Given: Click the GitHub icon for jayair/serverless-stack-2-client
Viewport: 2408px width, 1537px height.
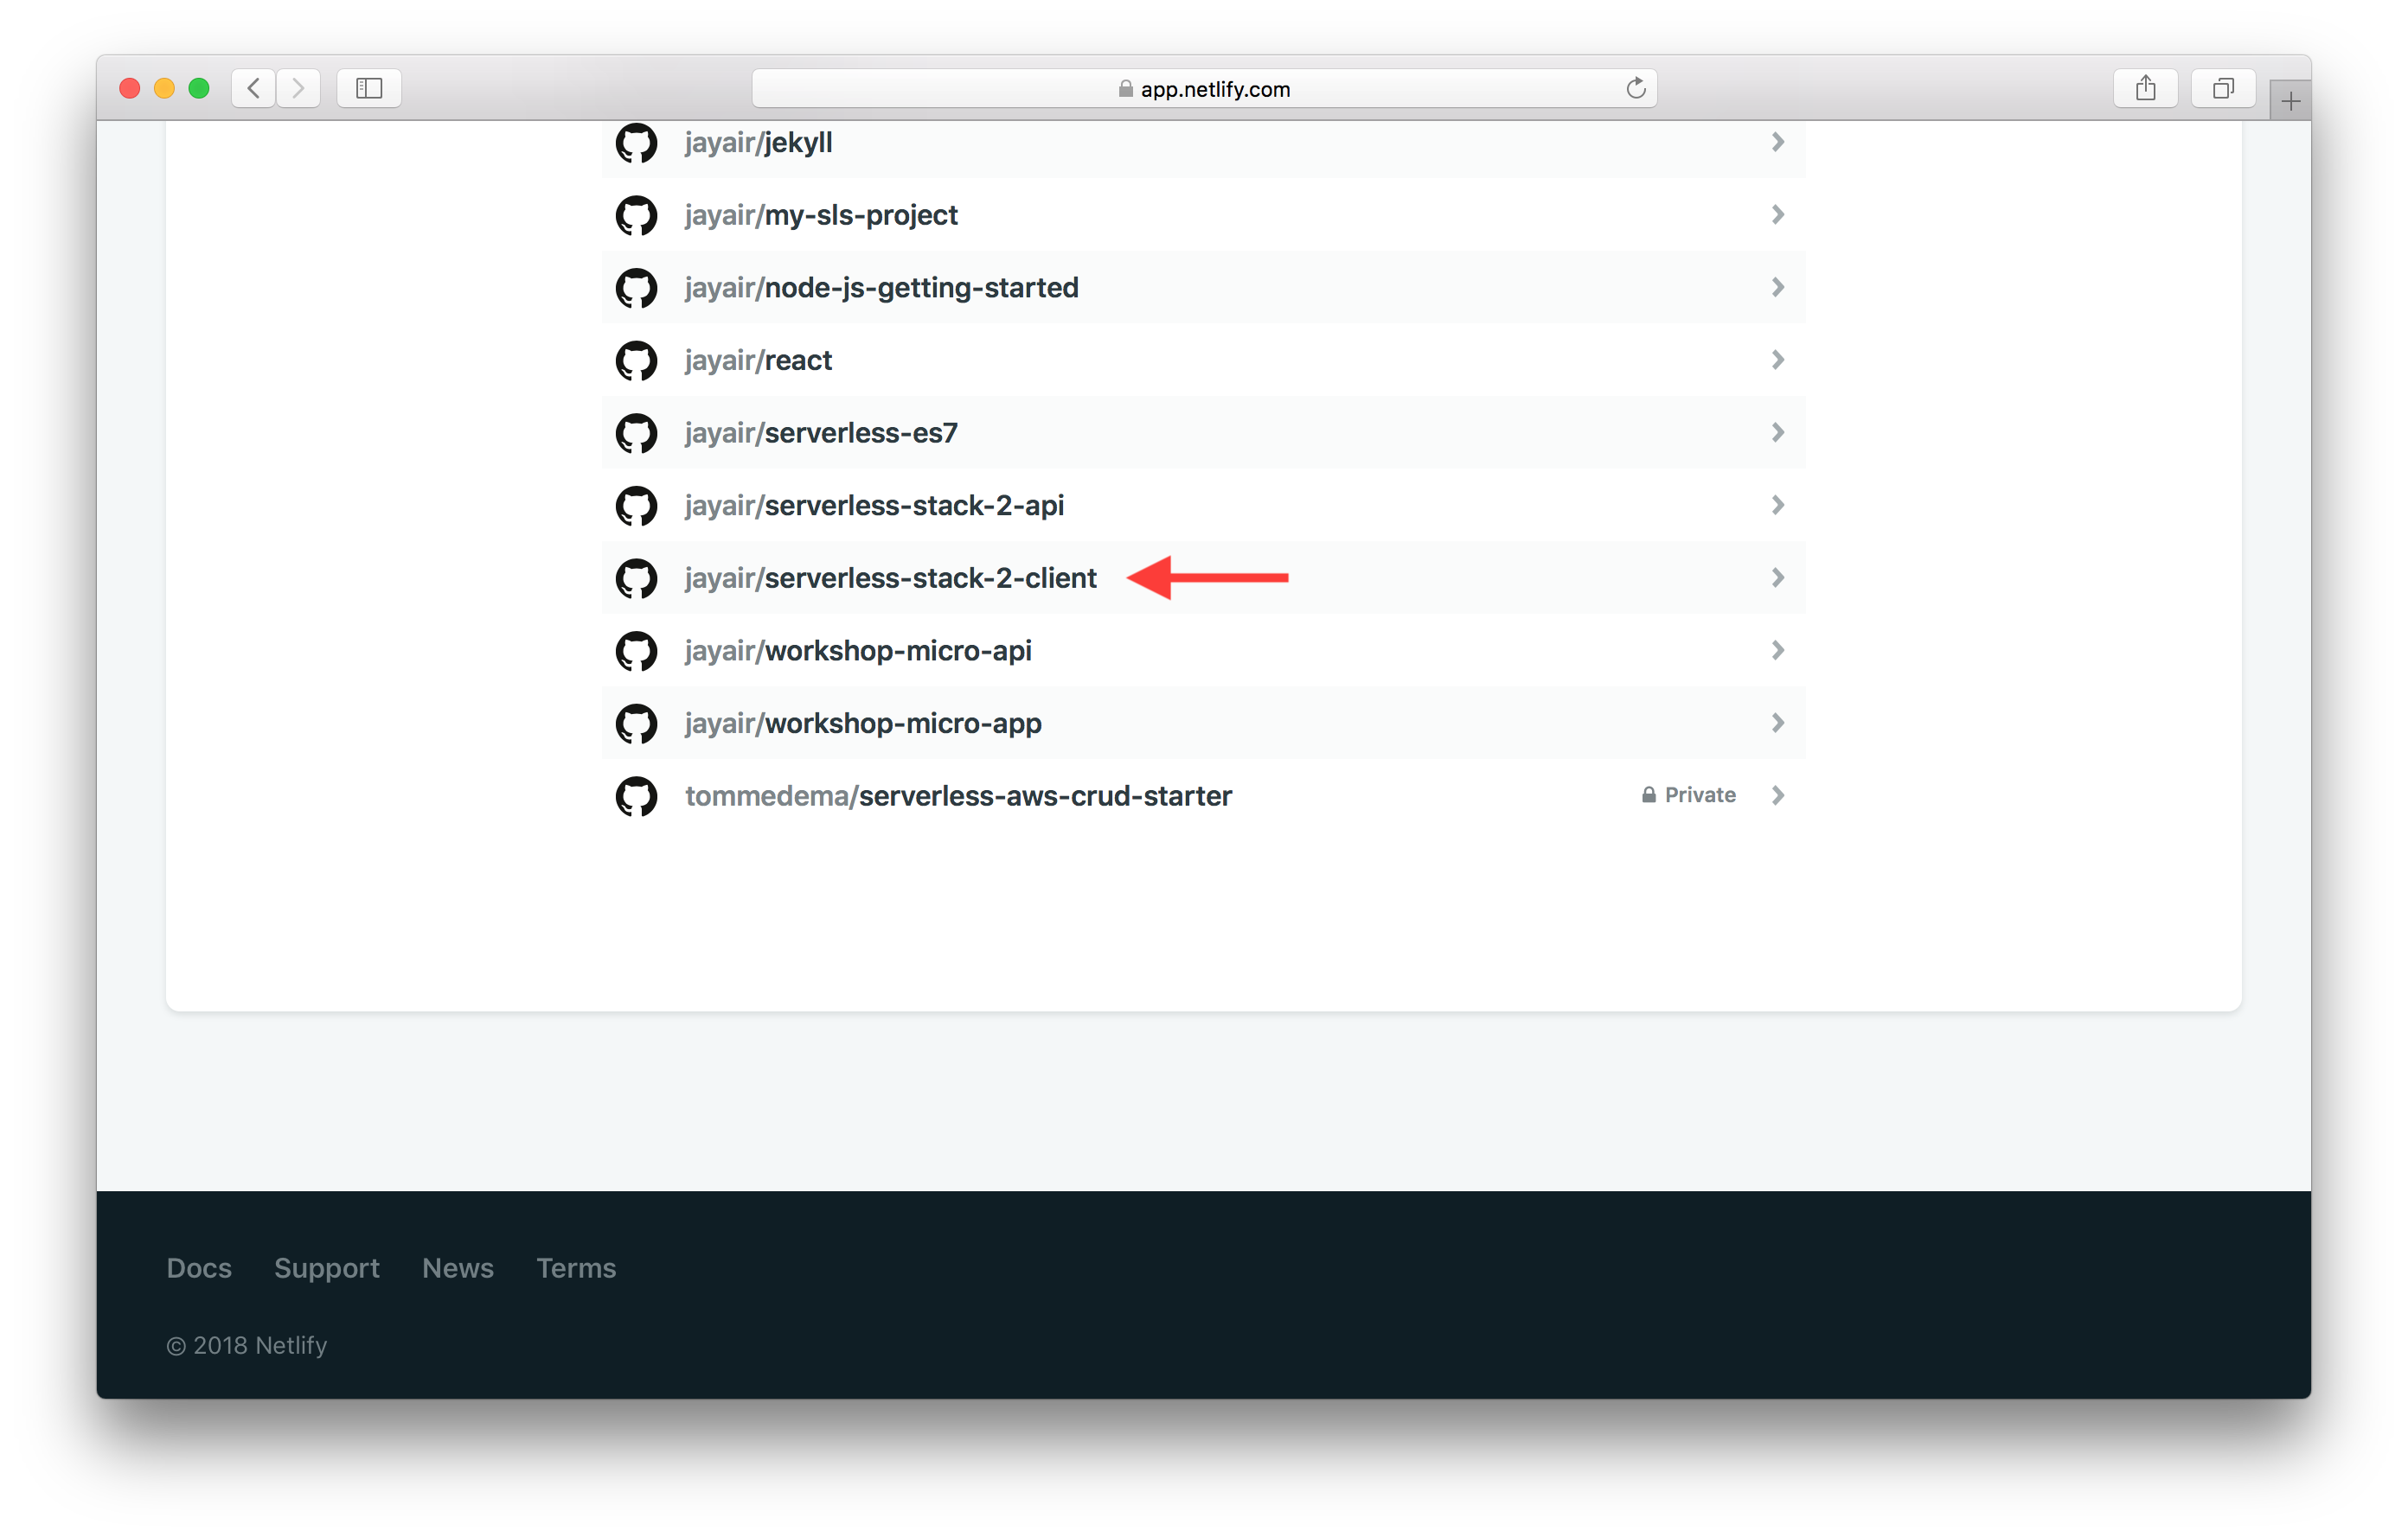Looking at the screenshot, I should click(636, 577).
